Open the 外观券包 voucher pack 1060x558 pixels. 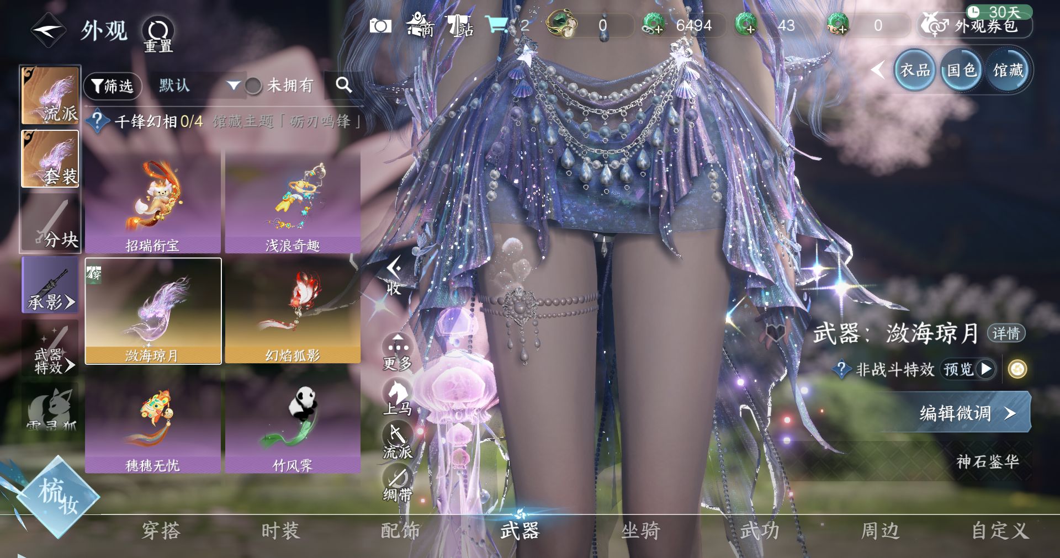tap(975, 25)
